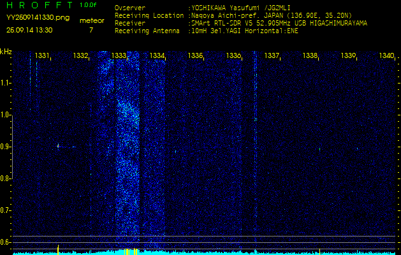The height and width of the screenshot is (255, 401).
Task: Select the Nagoya Aichi-pref. JAPAN location text
Action: tap(272, 15)
